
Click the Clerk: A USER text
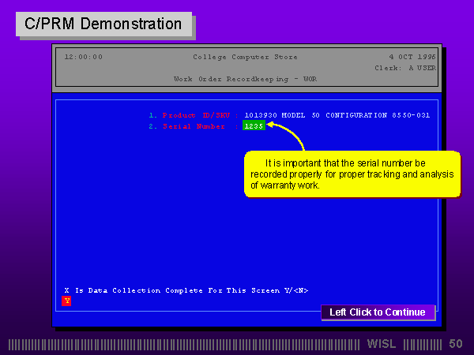coord(404,68)
